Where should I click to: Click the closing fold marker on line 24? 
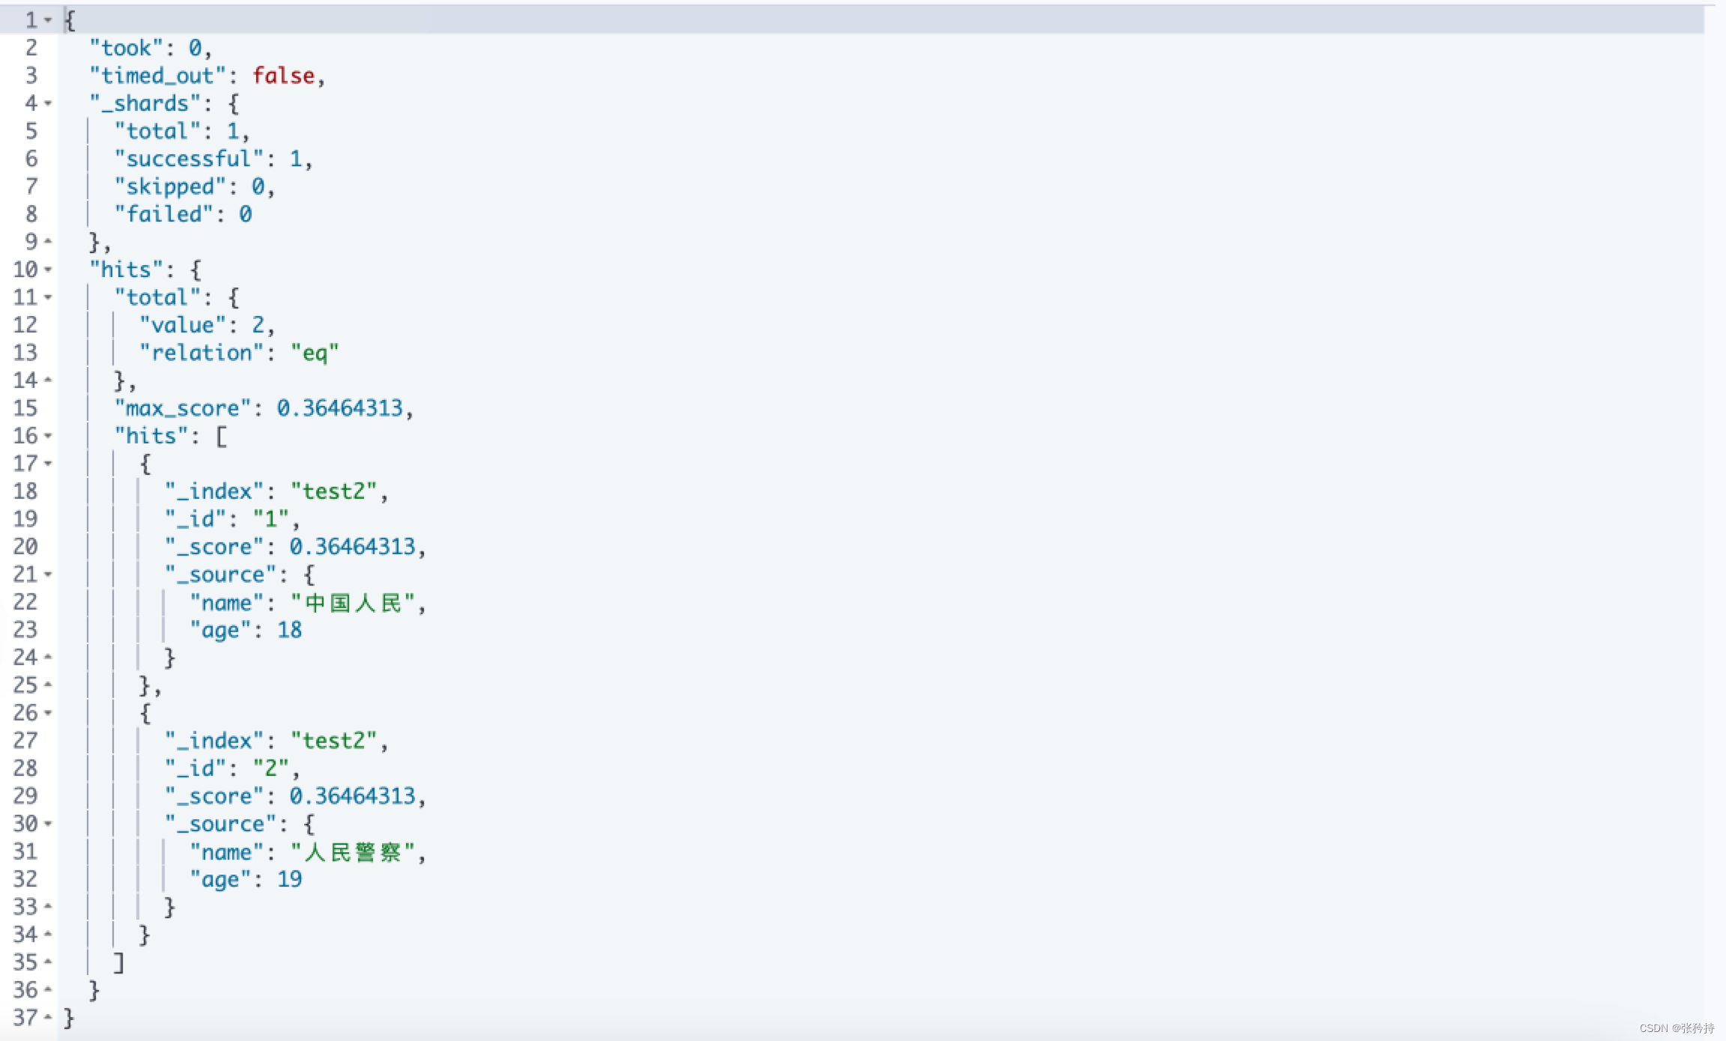pyautogui.click(x=48, y=657)
